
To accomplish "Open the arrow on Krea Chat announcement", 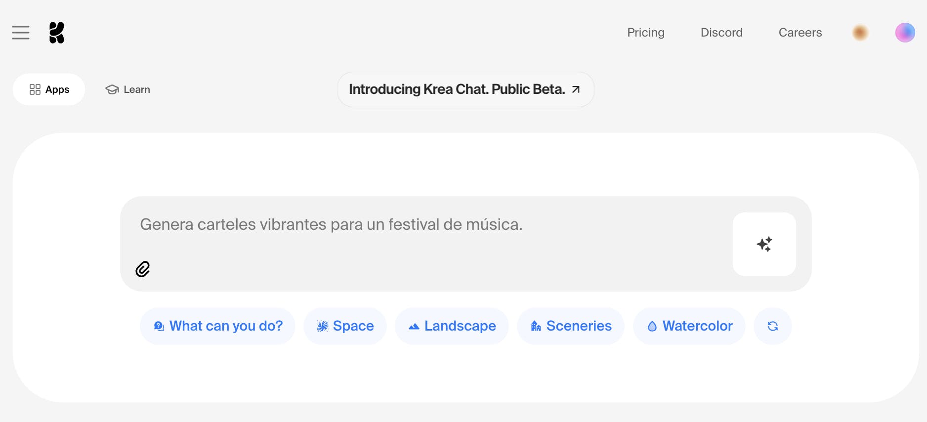I will coord(576,89).
